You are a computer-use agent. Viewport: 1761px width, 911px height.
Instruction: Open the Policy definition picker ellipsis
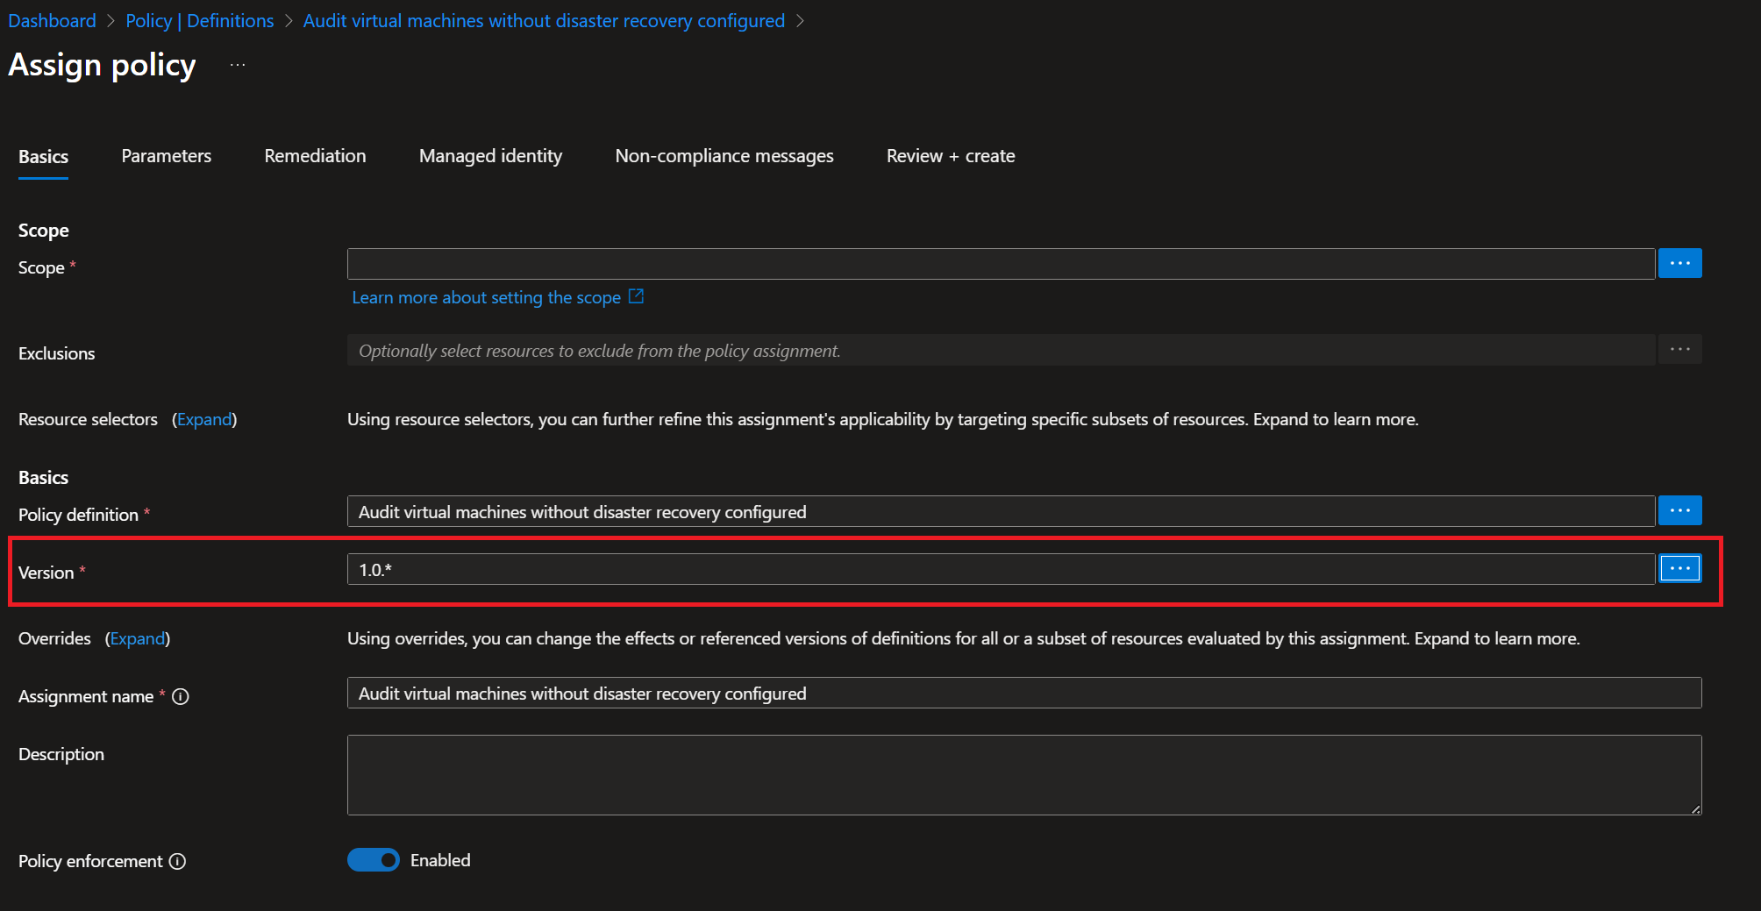[1679, 509]
